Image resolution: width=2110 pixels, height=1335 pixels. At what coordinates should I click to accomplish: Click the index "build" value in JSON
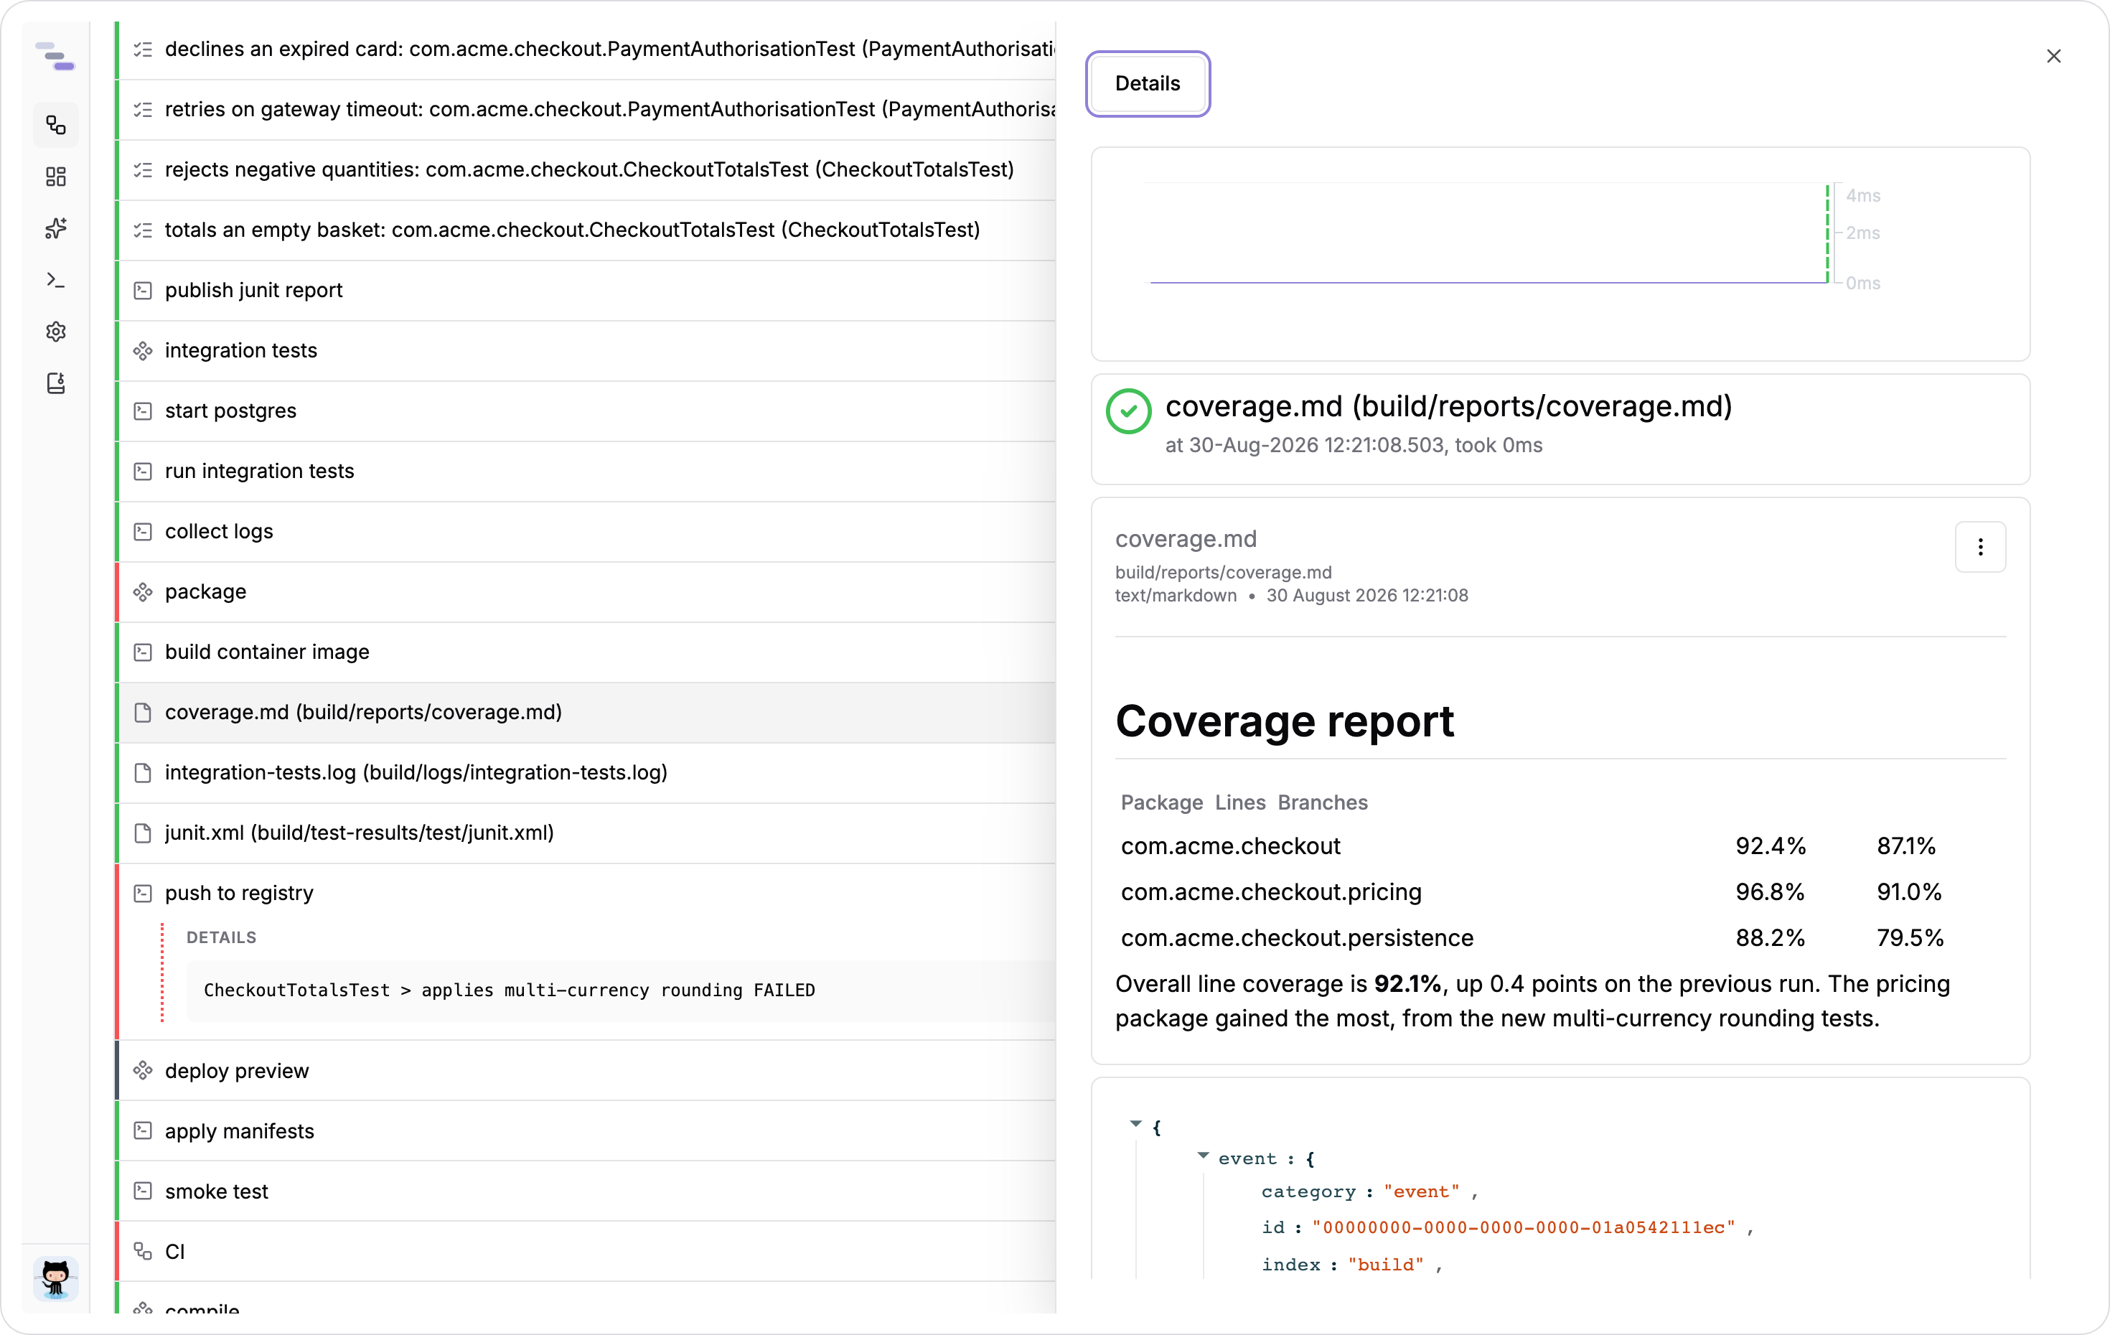(1387, 1265)
